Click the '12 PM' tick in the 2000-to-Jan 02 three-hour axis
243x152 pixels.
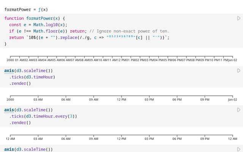point(121,100)
